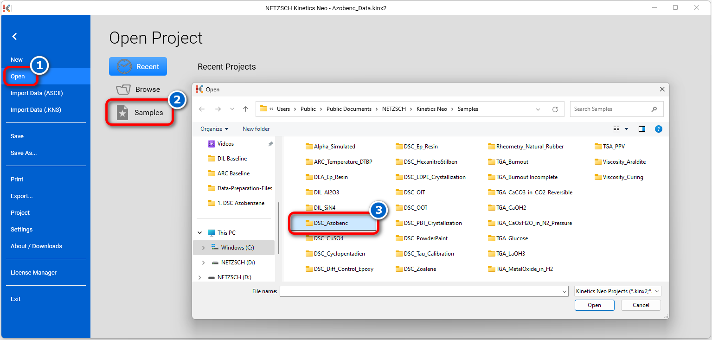Open the Rheometry_Natural_Rubber folder

526,147
